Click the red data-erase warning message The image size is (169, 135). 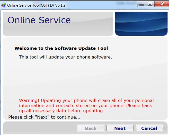(x=86, y=105)
